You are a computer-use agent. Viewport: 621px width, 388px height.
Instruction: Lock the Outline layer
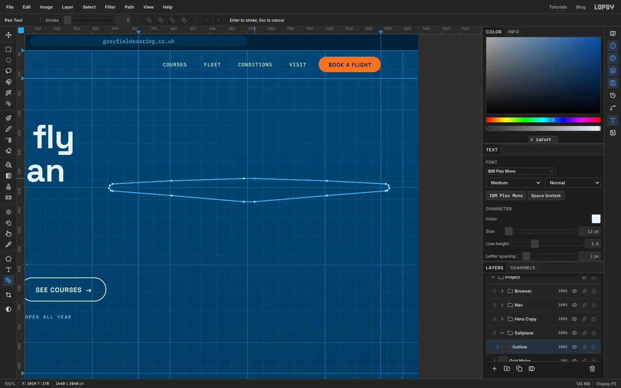(x=594, y=347)
